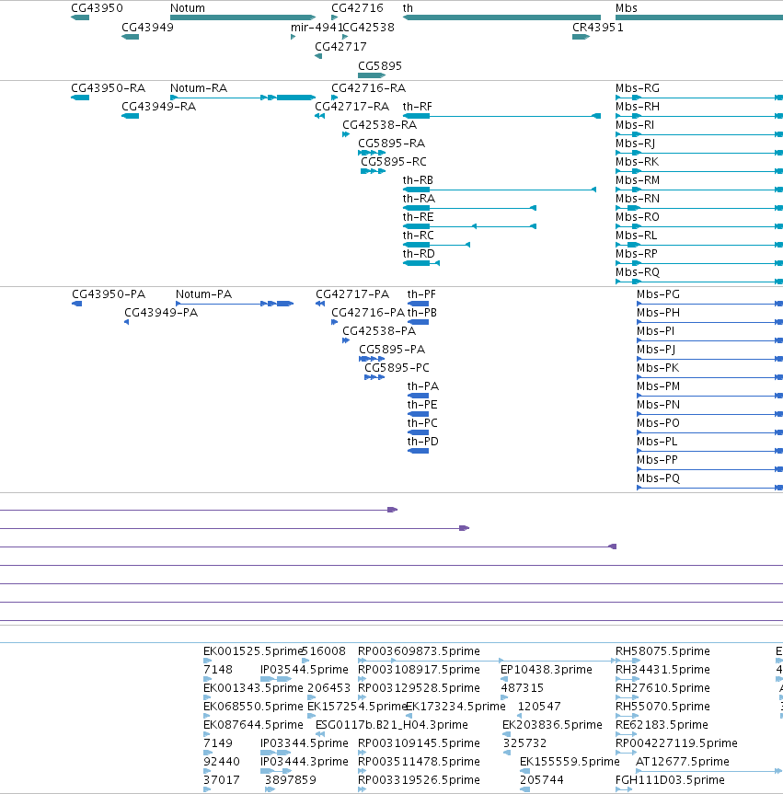The image size is (783, 794).
Task: Select the IP03444.3prime EST label
Action: pos(305,762)
